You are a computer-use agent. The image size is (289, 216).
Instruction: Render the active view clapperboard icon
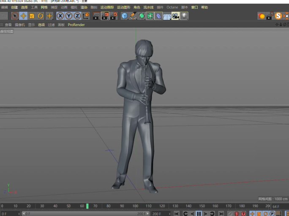pyautogui.click(x=96, y=16)
